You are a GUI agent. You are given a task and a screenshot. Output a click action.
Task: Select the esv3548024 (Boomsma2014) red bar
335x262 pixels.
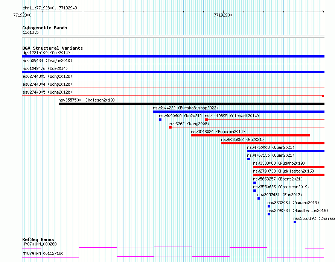click(x=251, y=135)
